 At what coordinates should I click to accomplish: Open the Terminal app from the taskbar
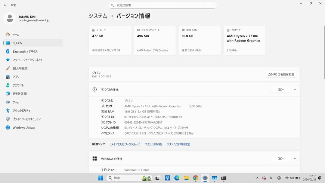tap(224, 178)
